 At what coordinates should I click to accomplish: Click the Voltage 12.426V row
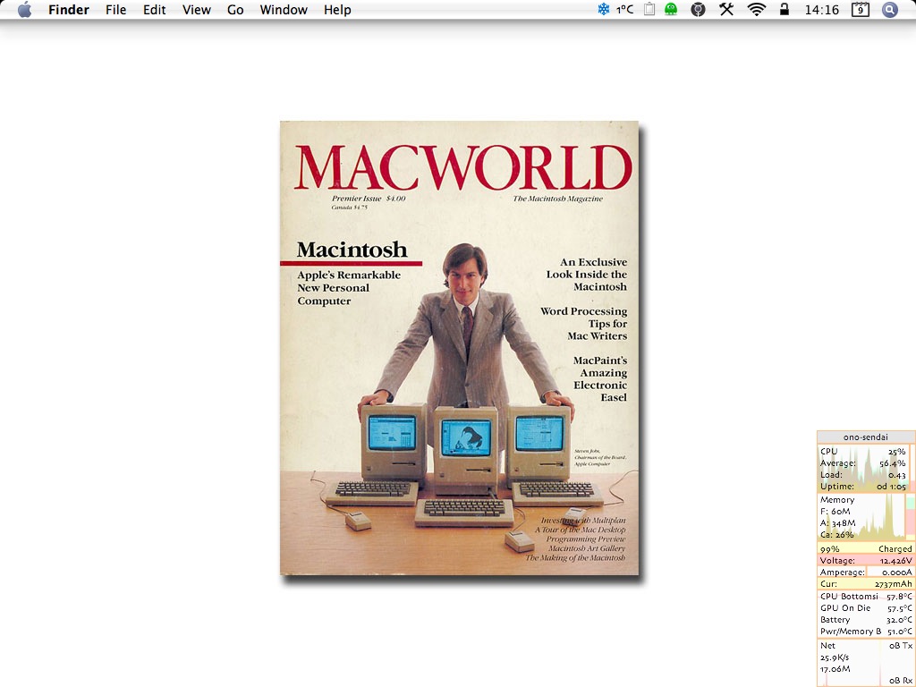pos(866,561)
